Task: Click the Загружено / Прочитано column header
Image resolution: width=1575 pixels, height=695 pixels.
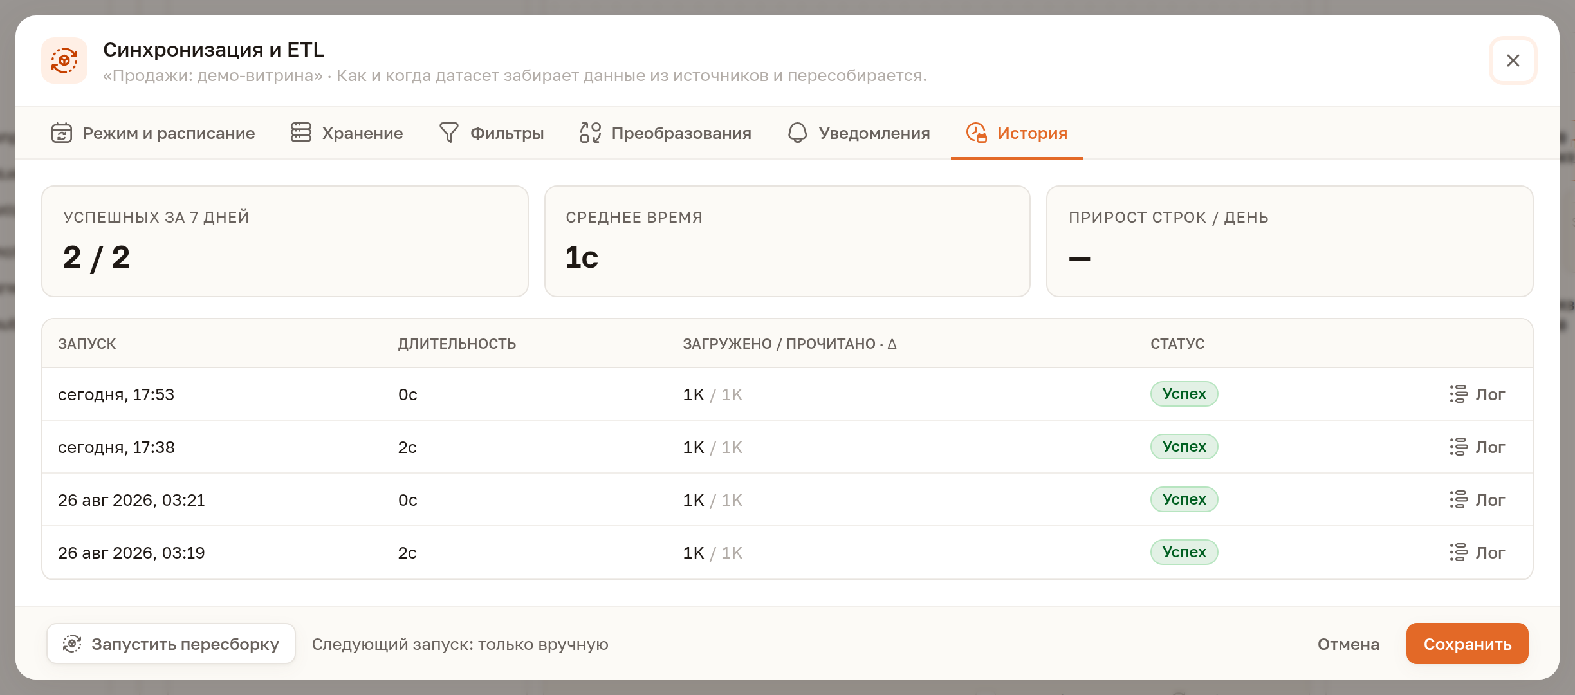Action: [x=789, y=344]
